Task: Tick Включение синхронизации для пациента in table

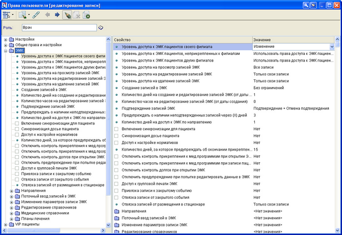Action: [x=116, y=129]
